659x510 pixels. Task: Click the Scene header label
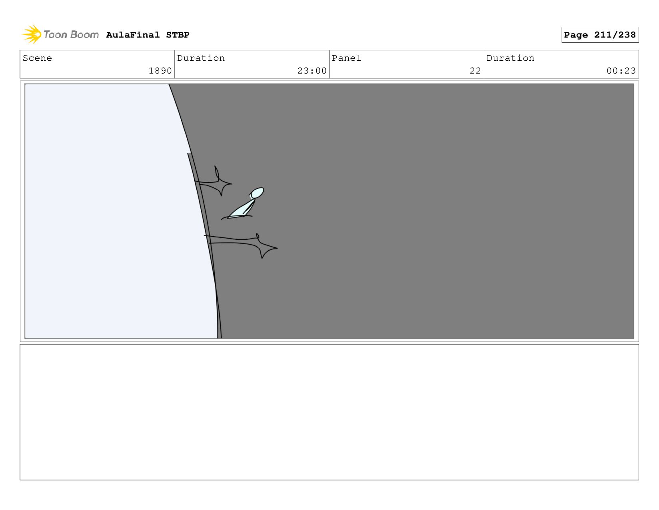point(37,58)
